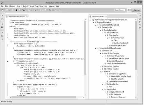The image size is (144, 105).
Task: Open the Window menu
Action: tap(52, 6)
